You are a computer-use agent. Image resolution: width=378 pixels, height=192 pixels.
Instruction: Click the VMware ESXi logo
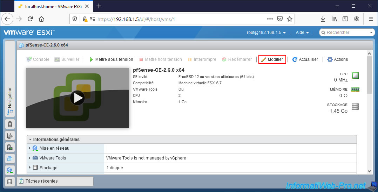(29, 33)
